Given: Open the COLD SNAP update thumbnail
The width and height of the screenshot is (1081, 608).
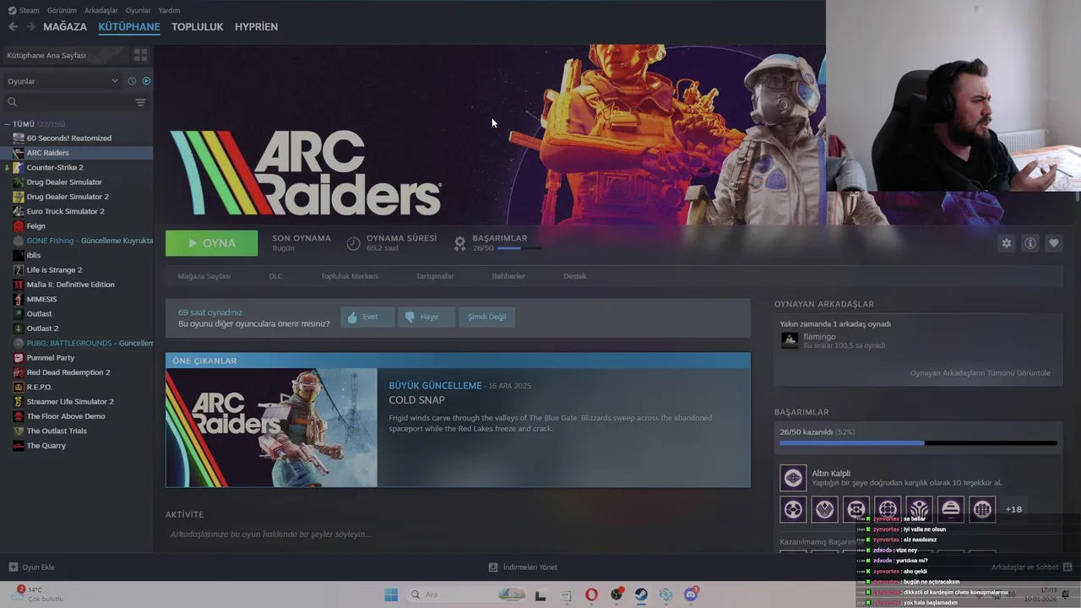Looking at the screenshot, I should 272,427.
